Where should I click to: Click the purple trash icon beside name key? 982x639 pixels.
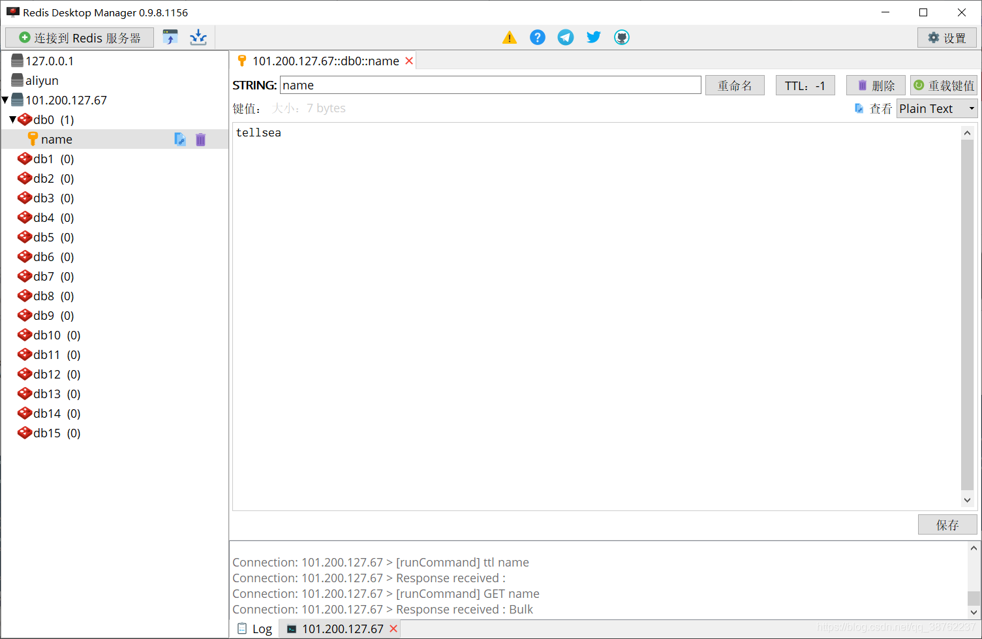200,139
